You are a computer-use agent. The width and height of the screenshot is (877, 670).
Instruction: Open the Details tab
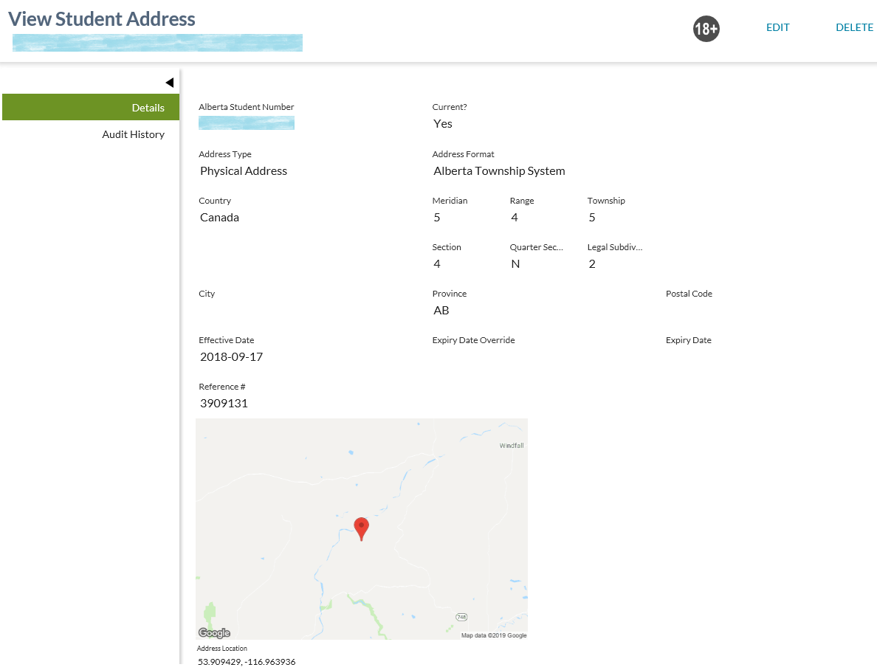coord(91,107)
